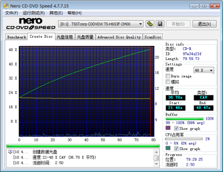Screen dimensions: 223x172
Task: Uncheck Buffer Show graph checkbox
Action: [176, 128]
